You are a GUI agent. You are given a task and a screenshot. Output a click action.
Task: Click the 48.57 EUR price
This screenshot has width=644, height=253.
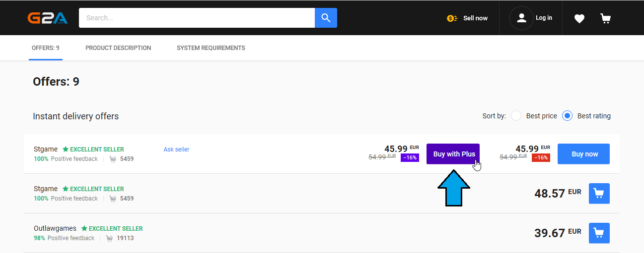[558, 193]
